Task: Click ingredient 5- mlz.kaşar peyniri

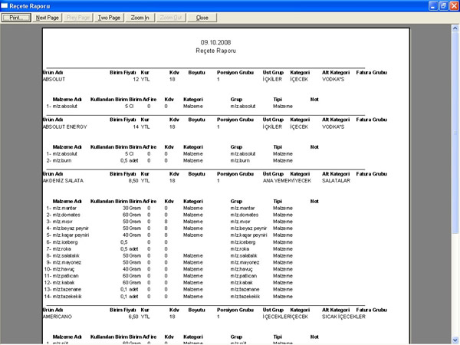Action: pyautogui.click(x=67, y=235)
